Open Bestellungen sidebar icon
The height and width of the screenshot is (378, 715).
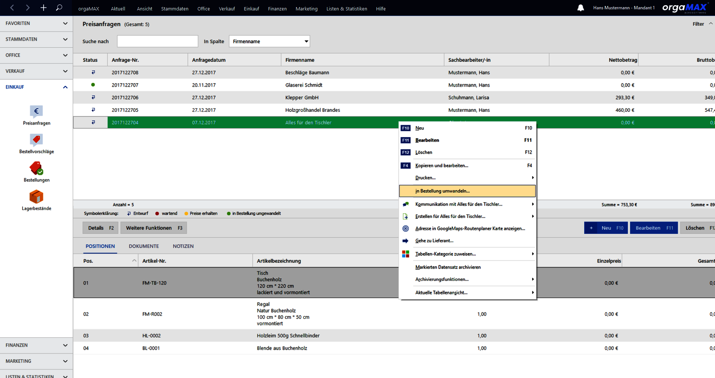point(37,172)
